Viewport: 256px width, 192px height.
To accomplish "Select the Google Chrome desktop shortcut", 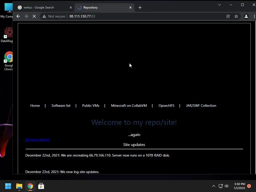I will pyautogui.click(x=8, y=61).
